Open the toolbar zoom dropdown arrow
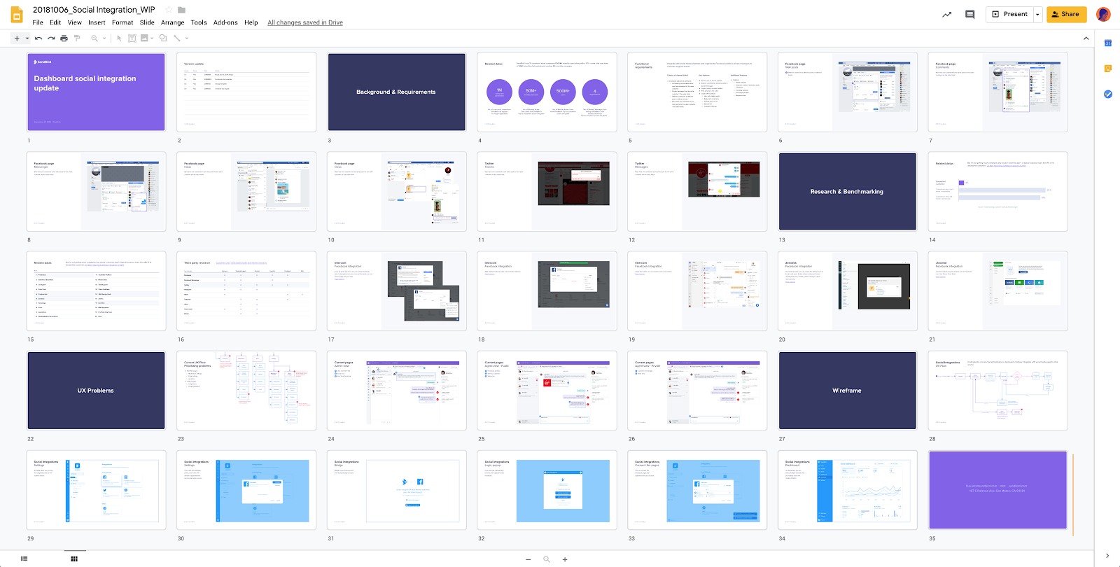Screen dimensions: 1120x567 (x=104, y=38)
